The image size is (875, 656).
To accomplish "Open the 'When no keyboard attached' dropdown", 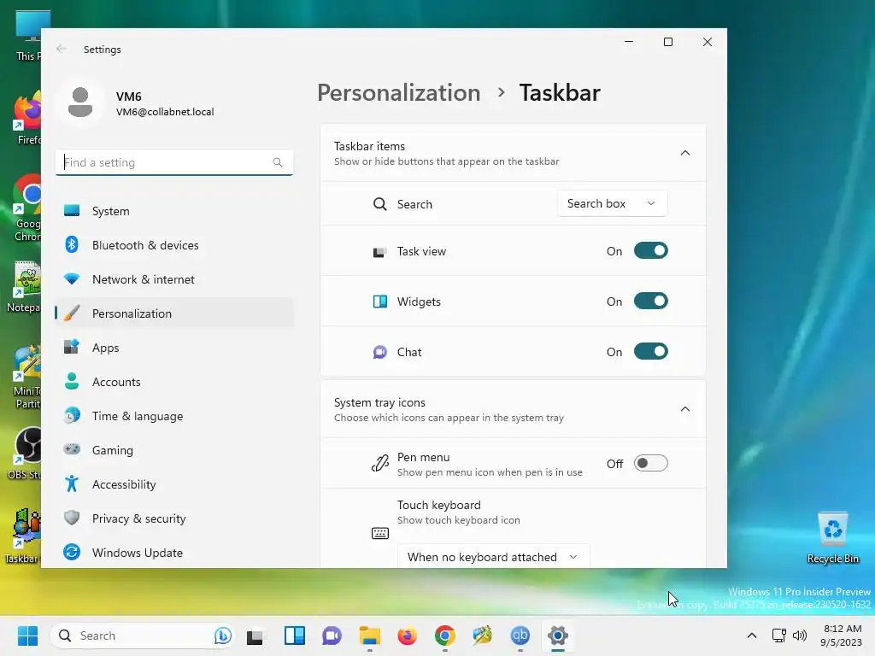I will coord(493,557).
